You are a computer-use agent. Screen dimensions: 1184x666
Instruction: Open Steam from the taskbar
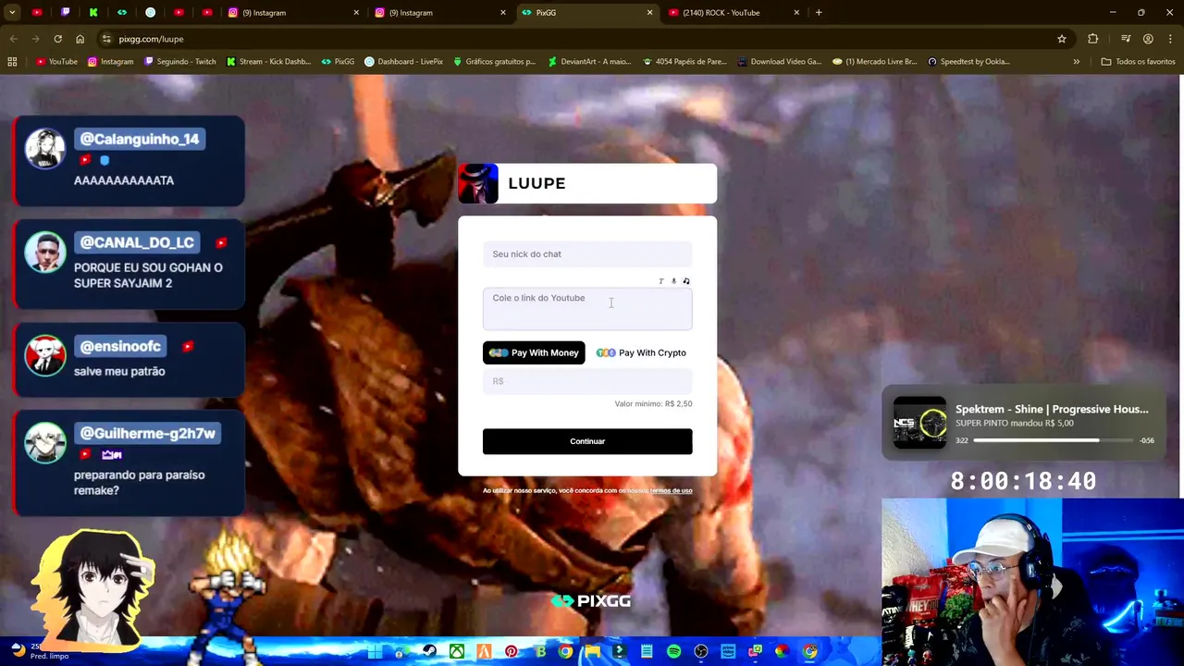pyautogui.click(x=429, y=652)
